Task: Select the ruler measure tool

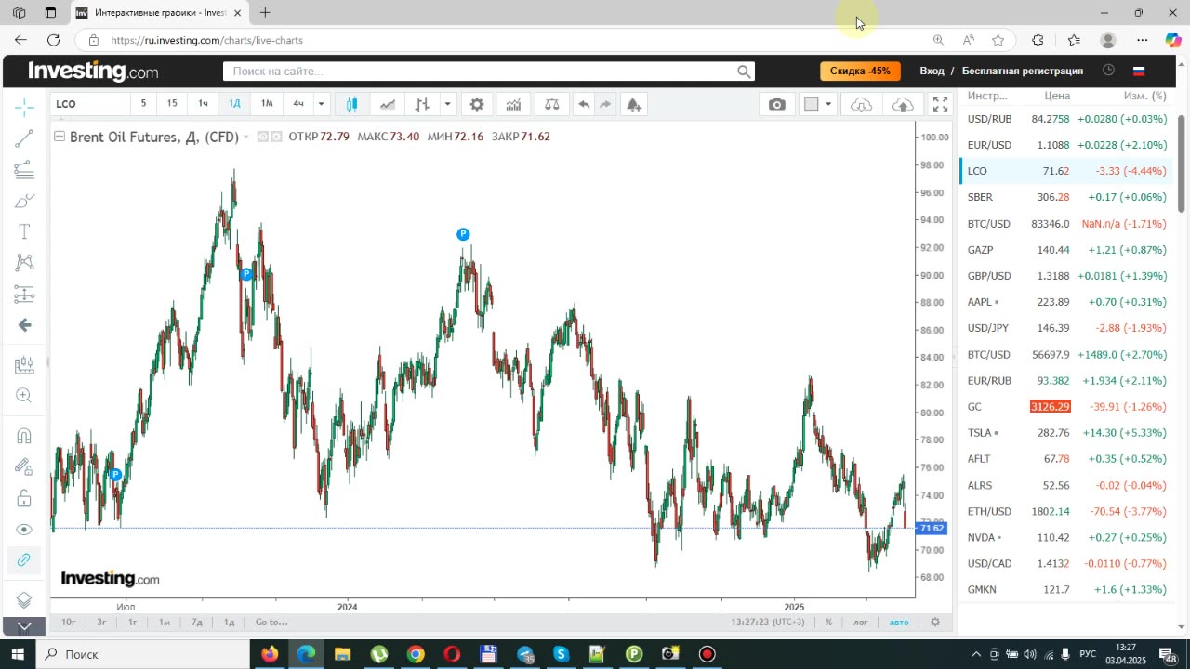Action: [24, 365]
